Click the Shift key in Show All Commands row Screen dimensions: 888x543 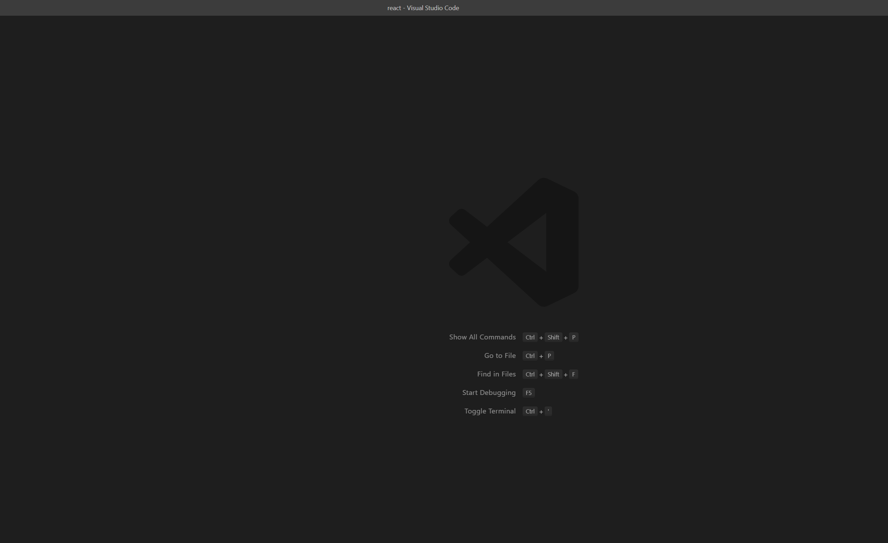point(553,337)
